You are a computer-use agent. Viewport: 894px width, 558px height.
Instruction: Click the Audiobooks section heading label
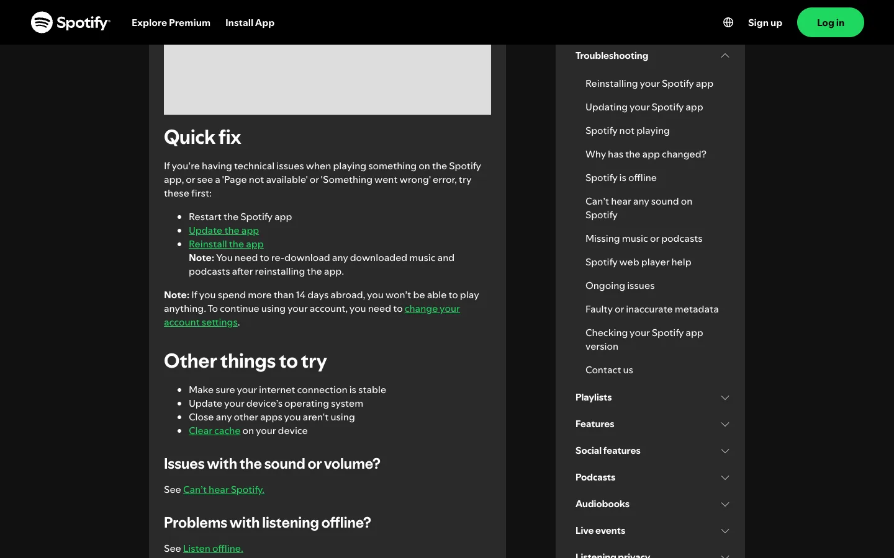(x=602, y=504)
